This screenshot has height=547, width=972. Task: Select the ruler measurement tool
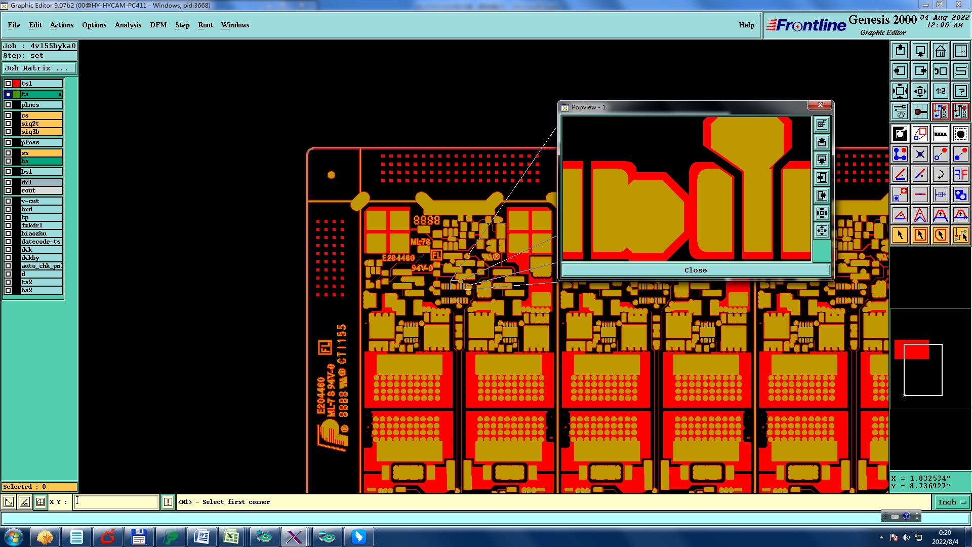click(x=940, y=134)
